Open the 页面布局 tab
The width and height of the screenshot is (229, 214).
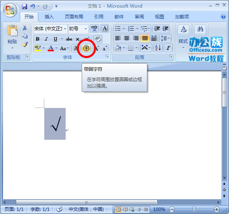click(74, 16)
